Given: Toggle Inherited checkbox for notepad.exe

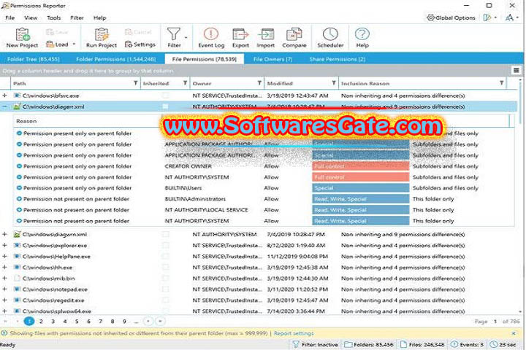Looking at the screenshot, I should (x=165, y=289).
